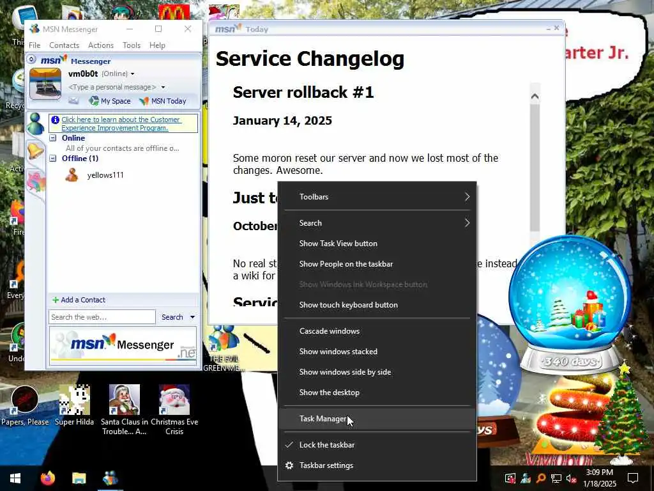Open the Tools menu

[132, 45]
